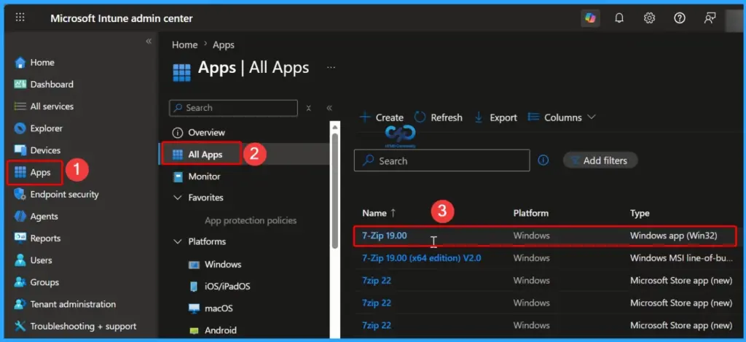746x342 pixels.
Task: Open 7-Zip 19.00 (x64 edition) V2.0
Action: [422, 258]
